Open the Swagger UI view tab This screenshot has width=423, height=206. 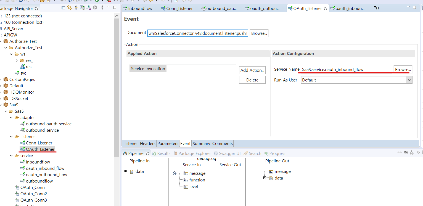228,154
